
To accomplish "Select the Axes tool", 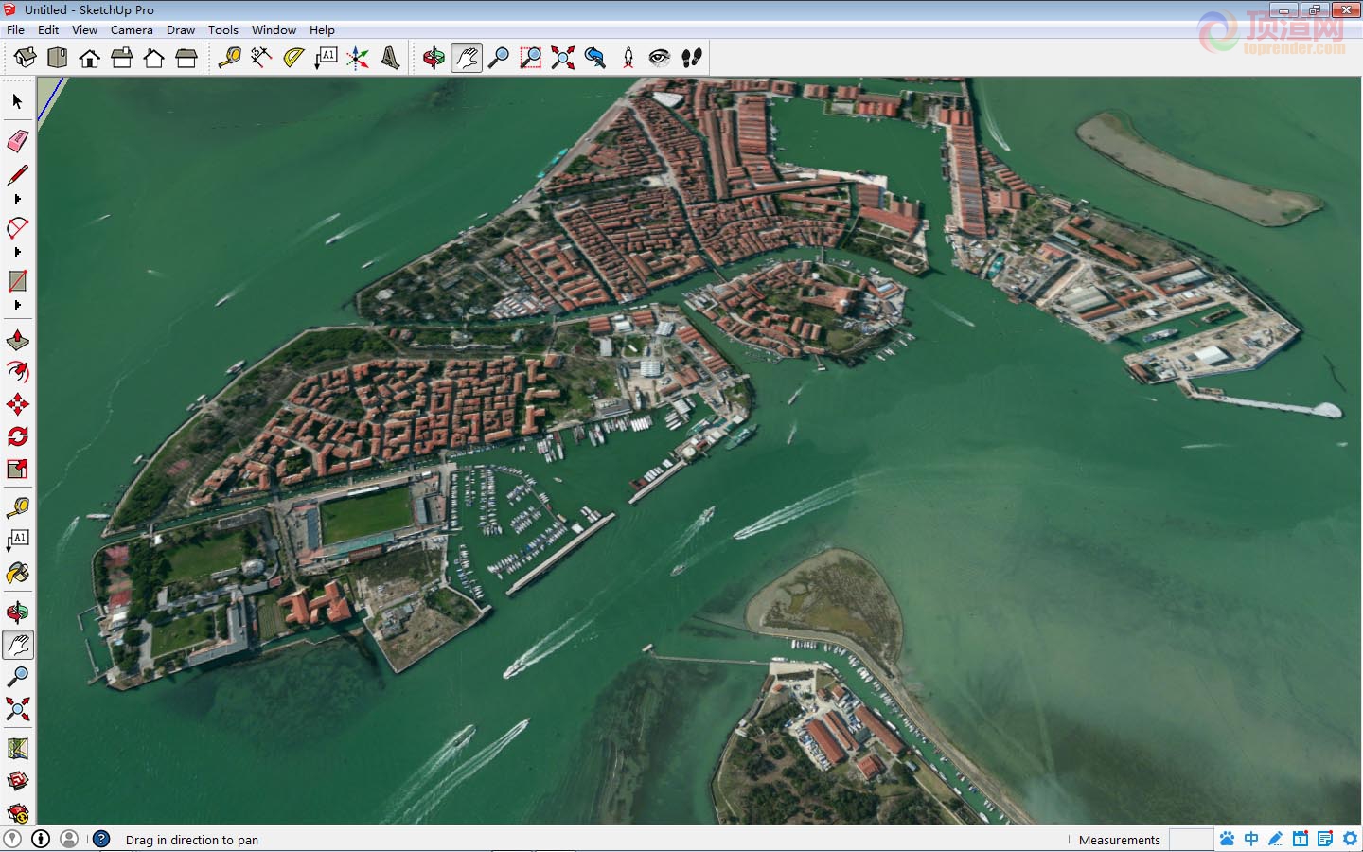I will (x=358, y=58).
